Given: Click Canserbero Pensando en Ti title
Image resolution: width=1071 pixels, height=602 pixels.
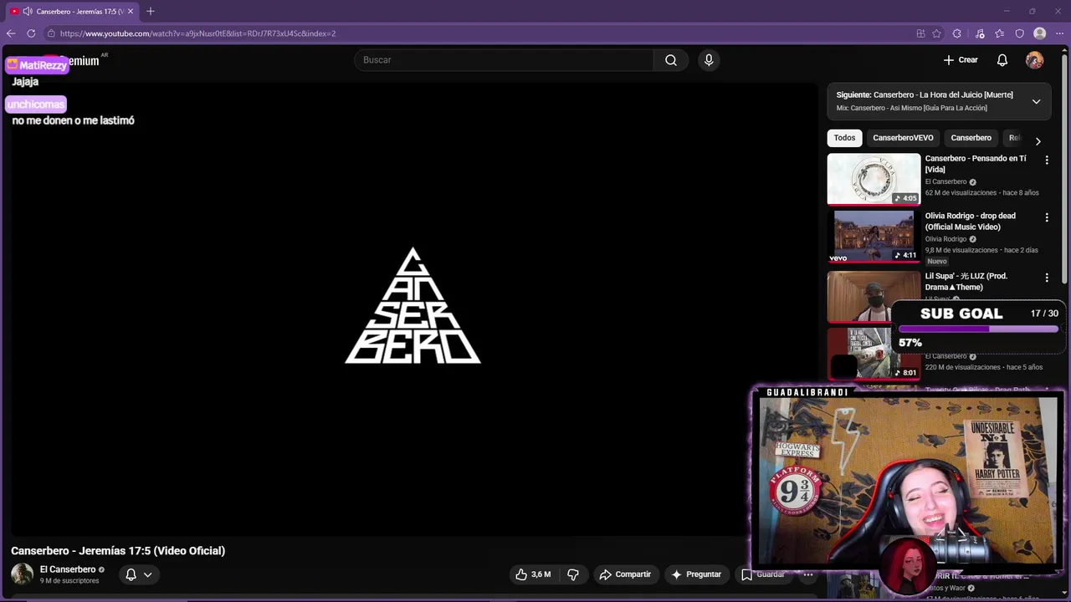Looking at the screenshot, I should coord(975,164).
